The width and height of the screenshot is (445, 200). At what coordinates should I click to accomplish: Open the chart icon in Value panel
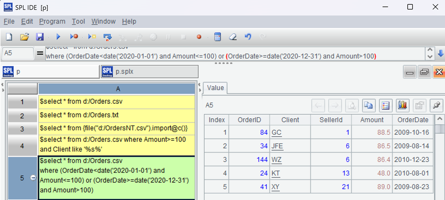402,105
